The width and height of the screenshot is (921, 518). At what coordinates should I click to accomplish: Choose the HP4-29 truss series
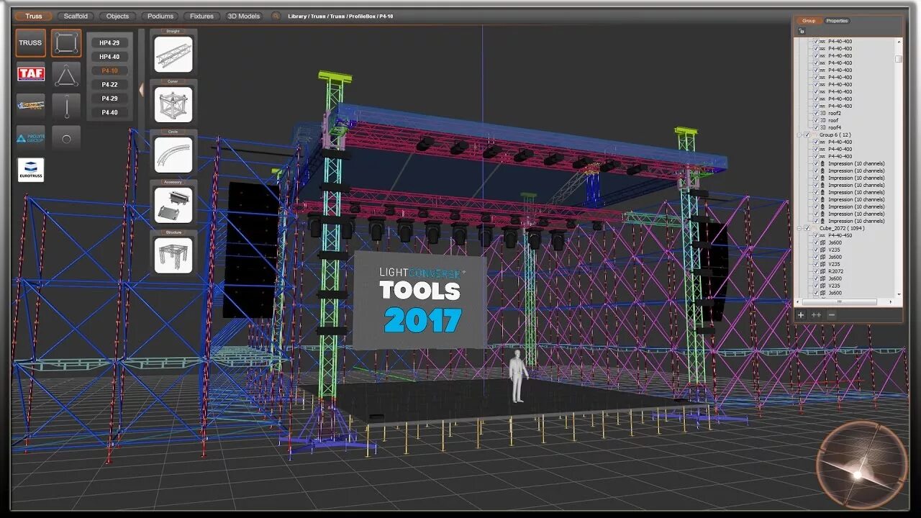(109, 43)
